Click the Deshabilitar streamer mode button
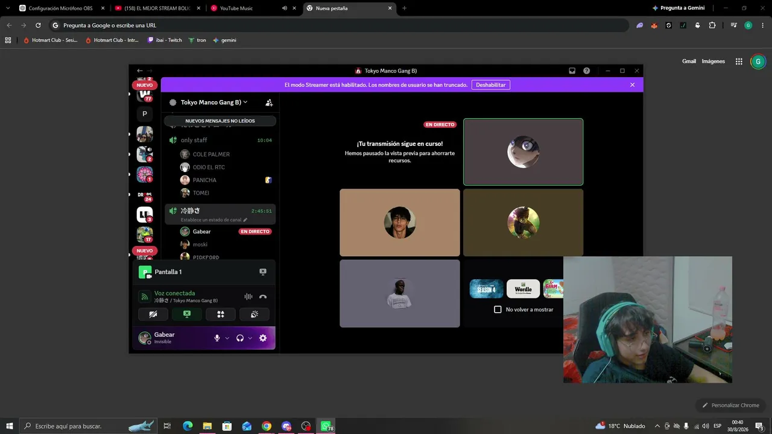The height and width of the screenshot is (434, 772). tap(491, 85)
